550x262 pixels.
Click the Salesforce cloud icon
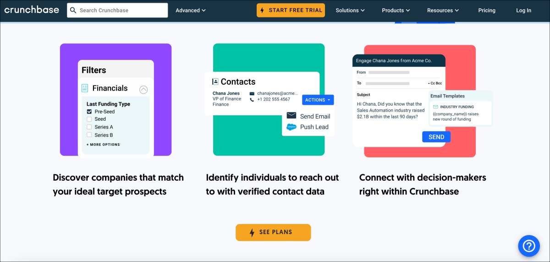(x=291, y=127)
